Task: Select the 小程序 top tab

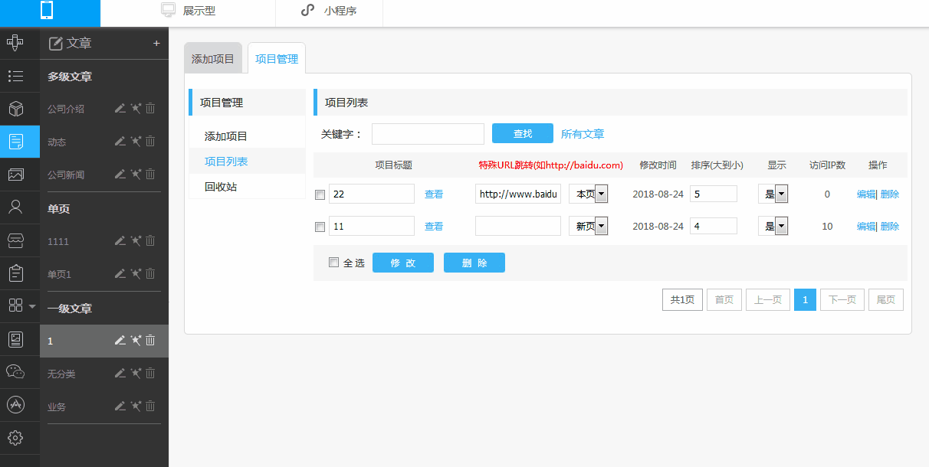Action: pyautogui.click(x=328, y=11)
